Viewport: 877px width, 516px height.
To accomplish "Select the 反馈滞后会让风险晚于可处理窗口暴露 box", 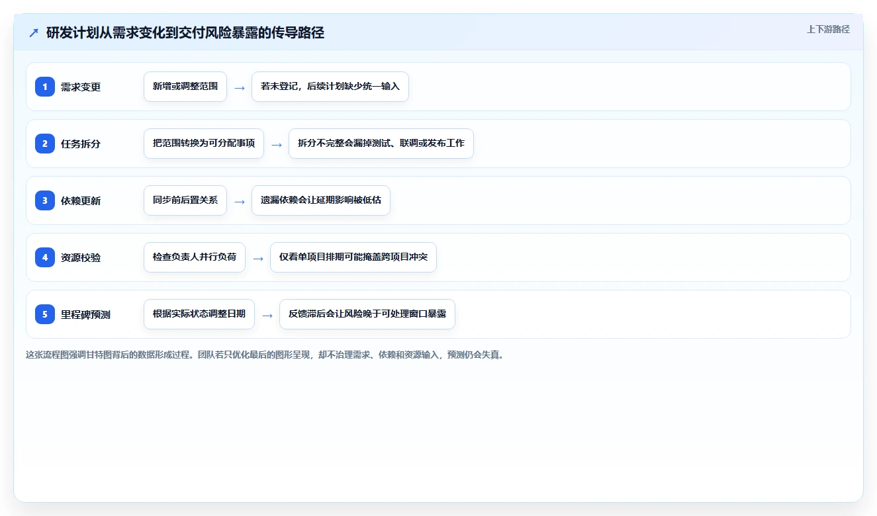I will (x=367, y=314).
